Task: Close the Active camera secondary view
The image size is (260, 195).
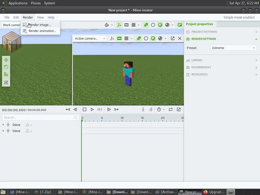Action: [x=180, y=39]
